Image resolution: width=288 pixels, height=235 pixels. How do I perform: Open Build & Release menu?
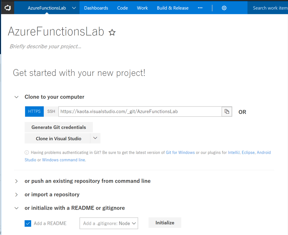pyautogui.click(x=173, y=8)
